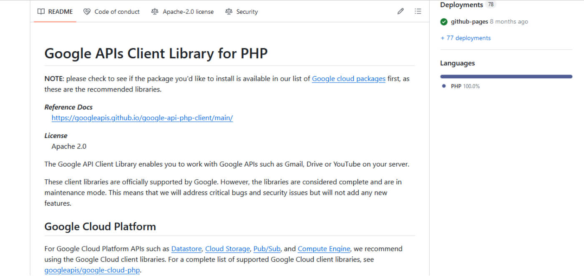Click the scale icon beside Security
This screenshot has width=584, height=276.
[x=228, y=12]
